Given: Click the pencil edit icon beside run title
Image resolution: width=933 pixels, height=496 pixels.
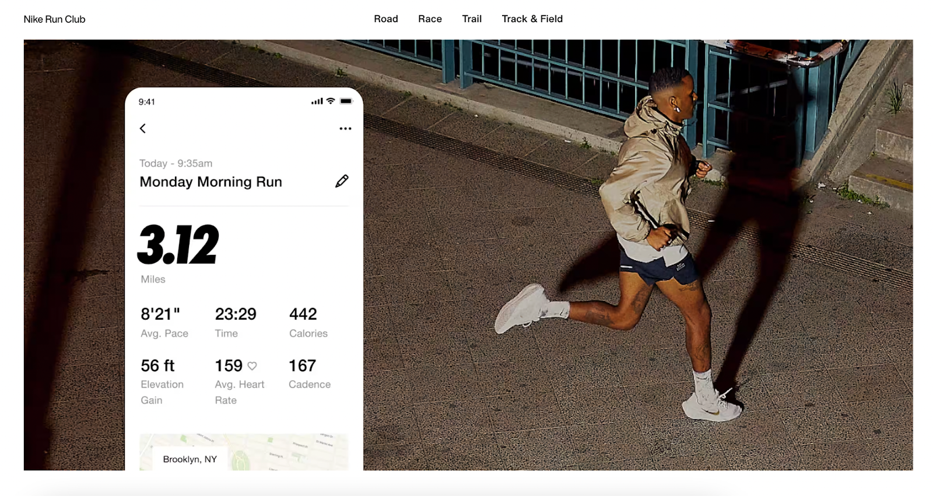Looking at the screenshot, I should 342,181.
